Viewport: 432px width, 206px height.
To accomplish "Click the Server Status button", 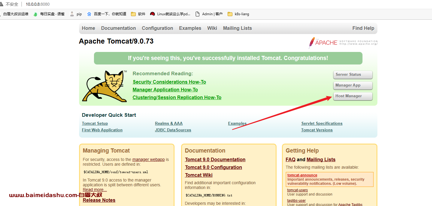I will click(x=353, y=75).
